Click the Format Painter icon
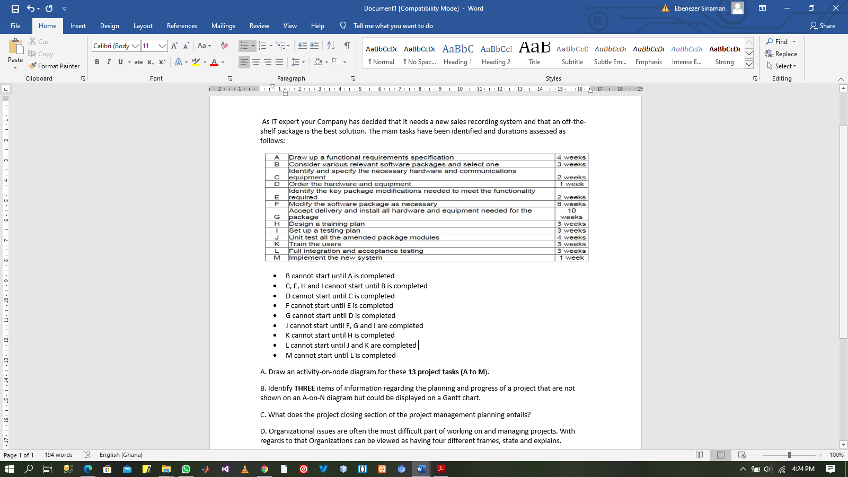The image size is (848, 477). (x=33, y=66)
